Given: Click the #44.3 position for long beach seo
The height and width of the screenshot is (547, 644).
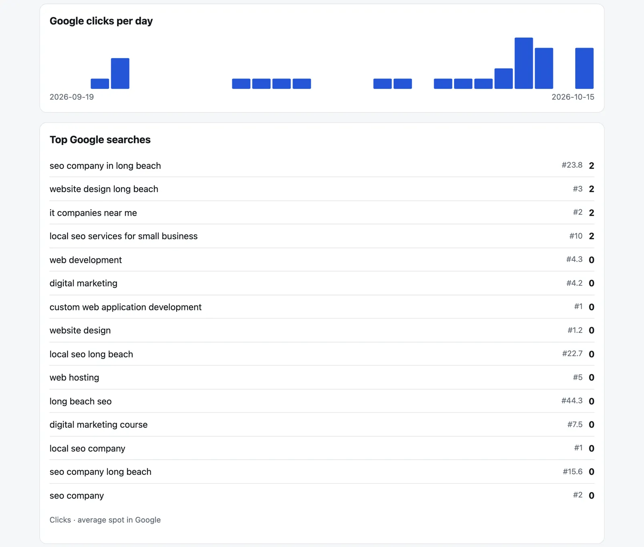Looking at the screenshot, I should pyautogui.click(x=572, y=400).
